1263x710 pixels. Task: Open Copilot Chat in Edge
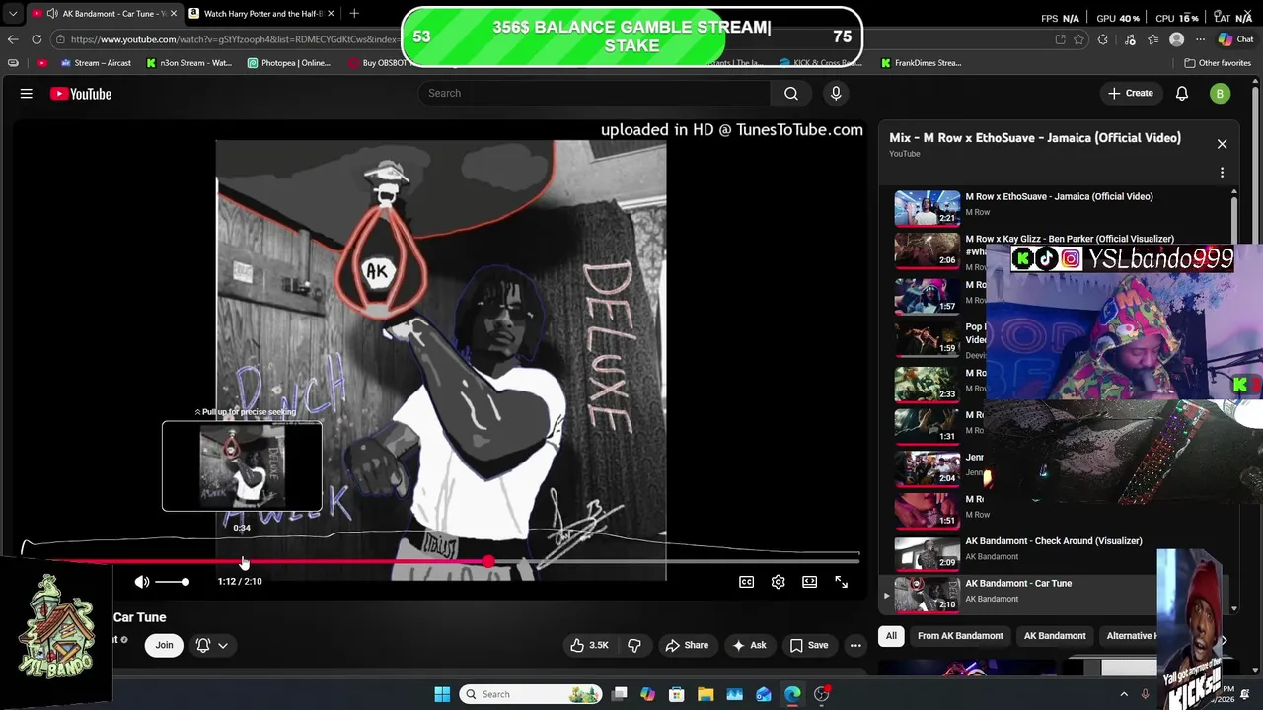coord(1235,39)
